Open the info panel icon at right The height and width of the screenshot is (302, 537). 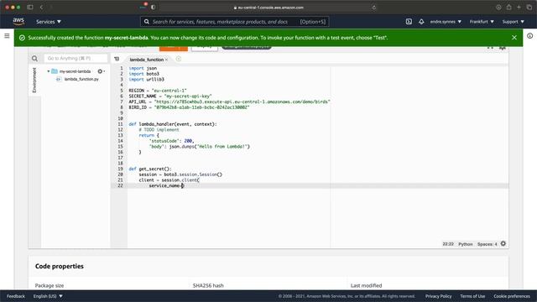(x=529, y=35)
